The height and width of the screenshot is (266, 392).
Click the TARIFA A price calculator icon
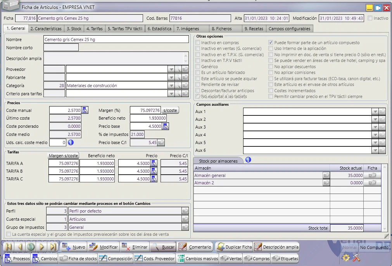[154, 163]
